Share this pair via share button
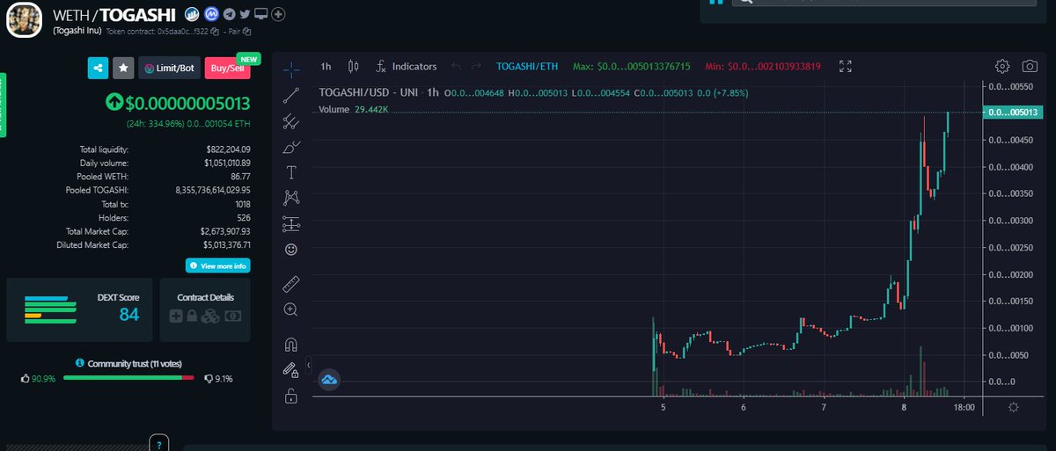 point(98,68)
